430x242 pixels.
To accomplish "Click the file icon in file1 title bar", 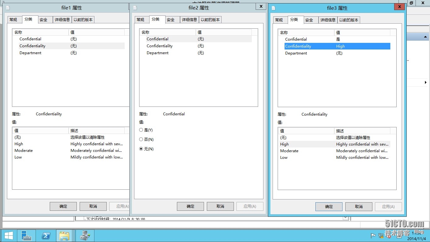I will 8,8.
